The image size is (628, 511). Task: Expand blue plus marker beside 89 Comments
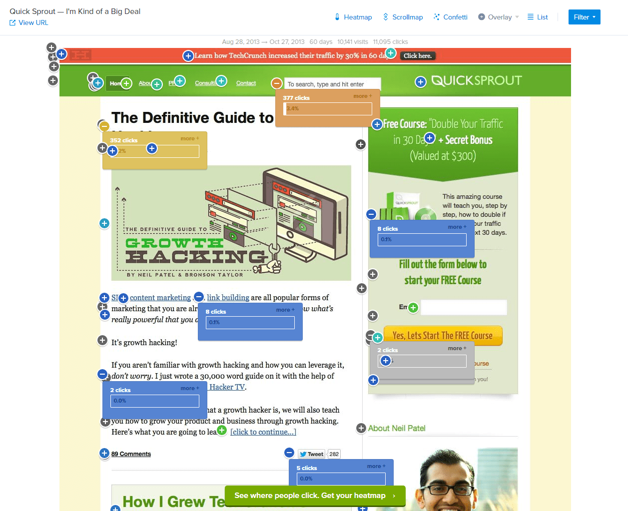[104, 453]
